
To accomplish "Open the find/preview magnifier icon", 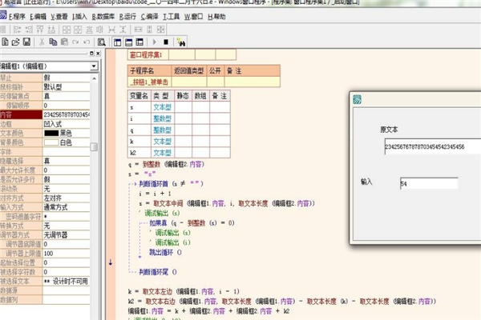I will pyautogui.click(x=102, y=42).
